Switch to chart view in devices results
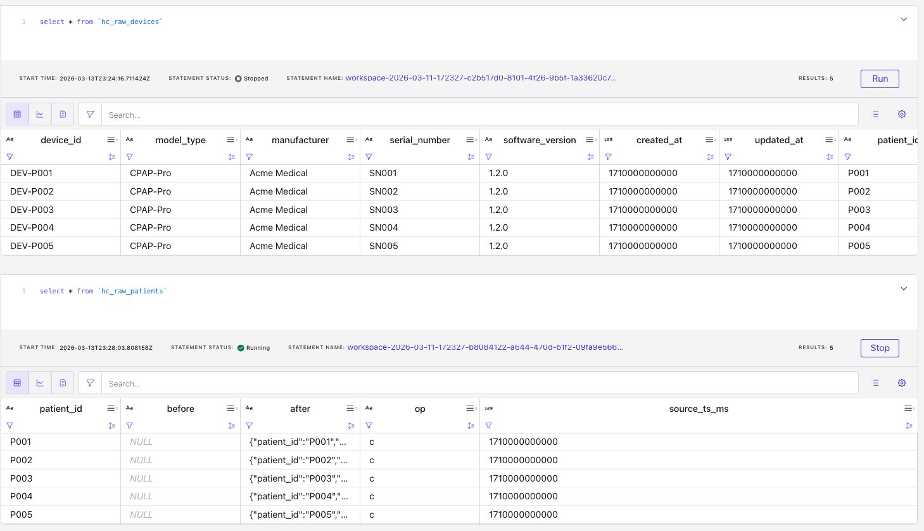Viewport: 924px width, 531px height. click(40, 115)
